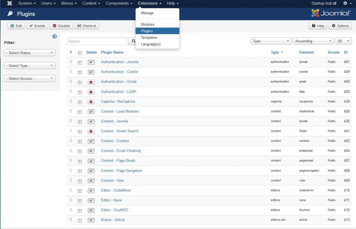Select the Content - Vote row checkbox
The width and height of the screenshot is (356, 229).
tap(80, 181)
